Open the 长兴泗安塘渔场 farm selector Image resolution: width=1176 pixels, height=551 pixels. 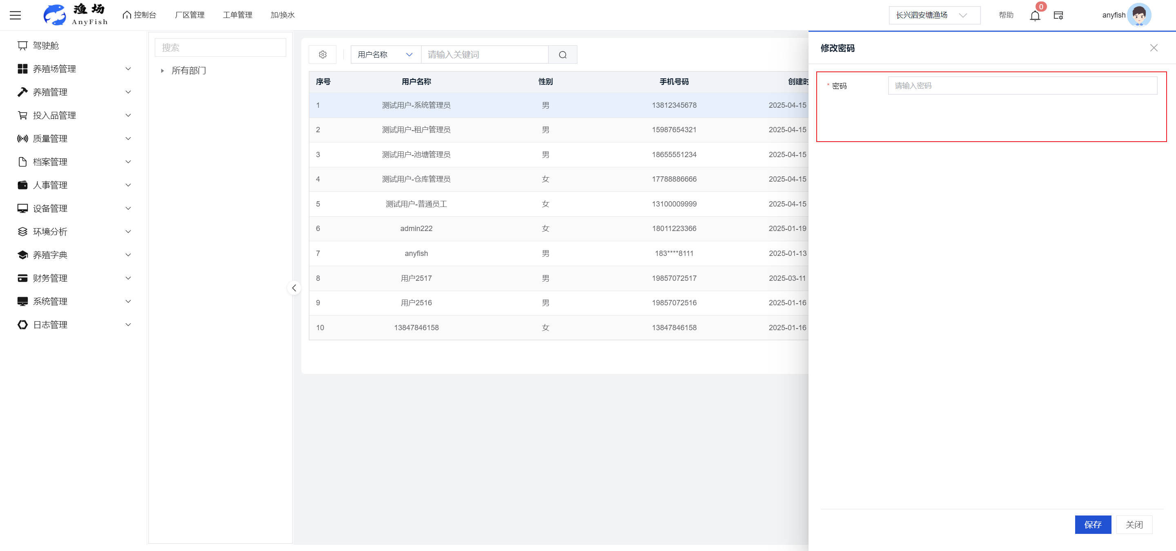[x=933, y=15]
